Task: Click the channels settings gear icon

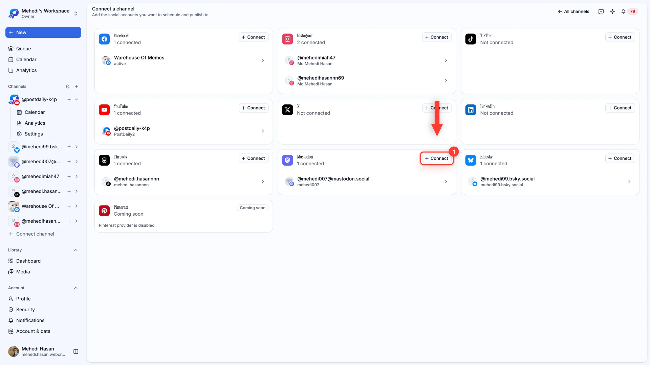Action: [x=68, y=87]
